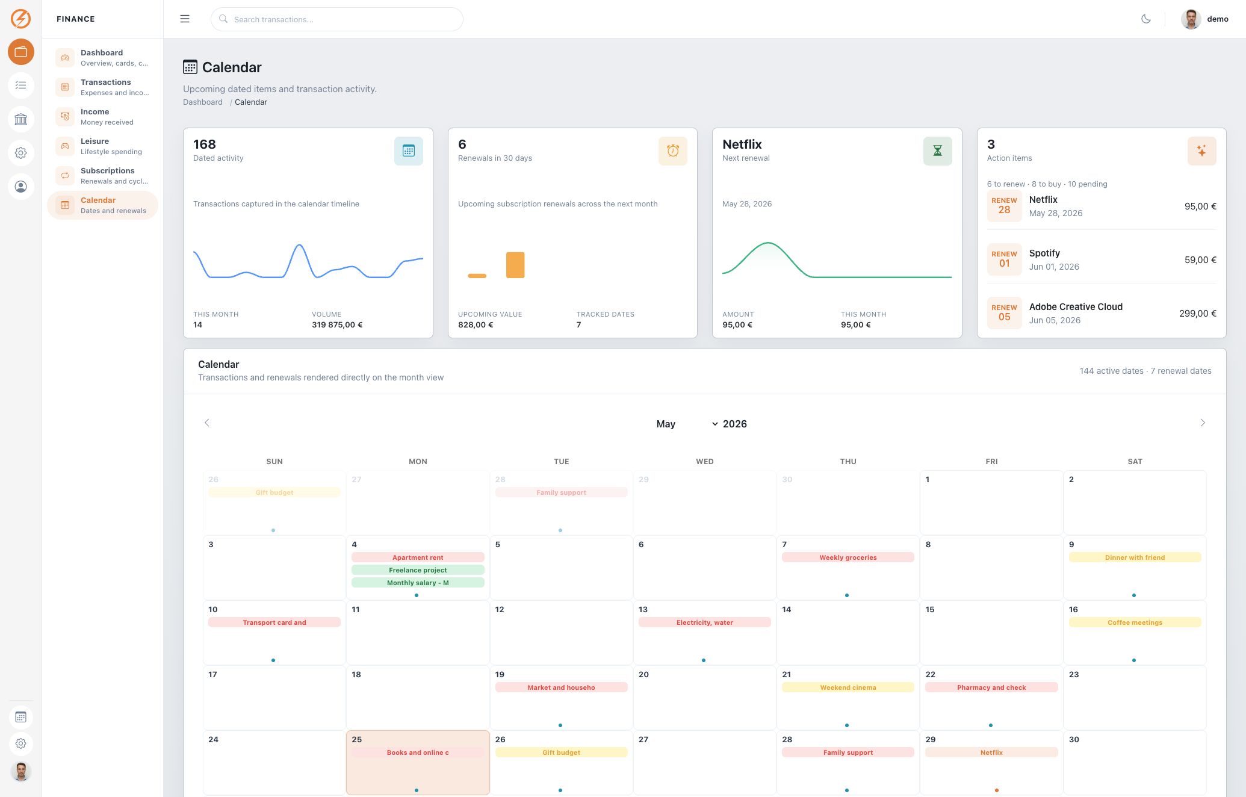The width and height of the screenshot is (1246, 797).
Task: Go to next month arrow
Action: coord(1203,423)
